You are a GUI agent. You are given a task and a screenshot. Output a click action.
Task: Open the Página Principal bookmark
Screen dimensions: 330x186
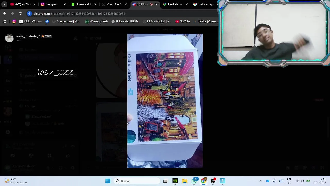156,21
